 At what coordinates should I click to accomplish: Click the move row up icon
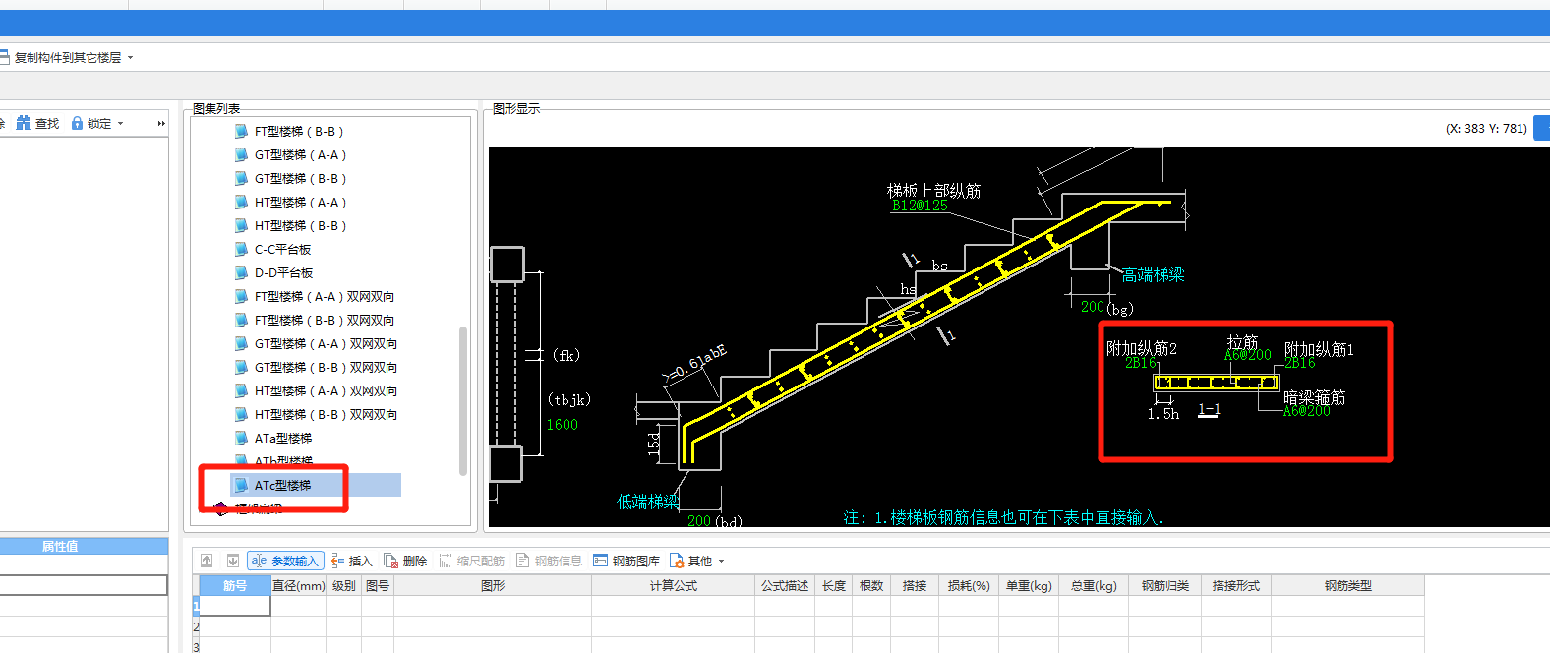point(207,561)
